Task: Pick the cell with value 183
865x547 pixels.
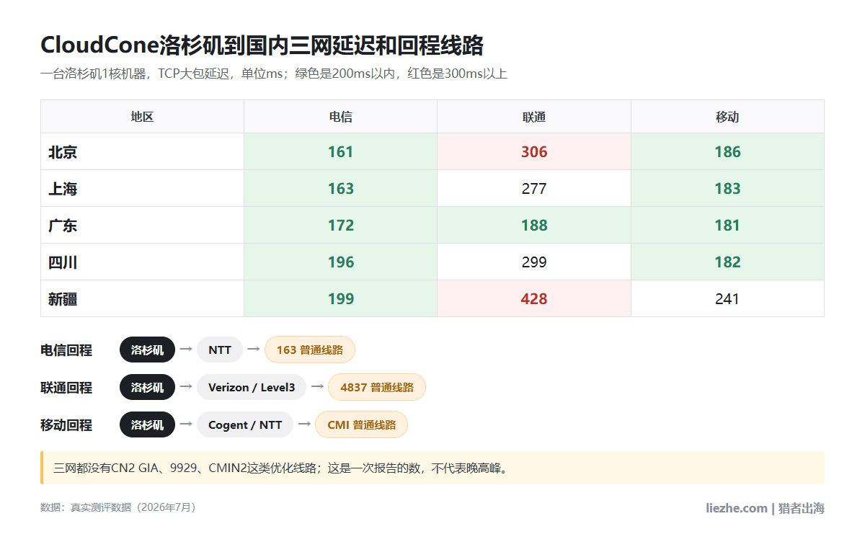Action: click(727, 189)
